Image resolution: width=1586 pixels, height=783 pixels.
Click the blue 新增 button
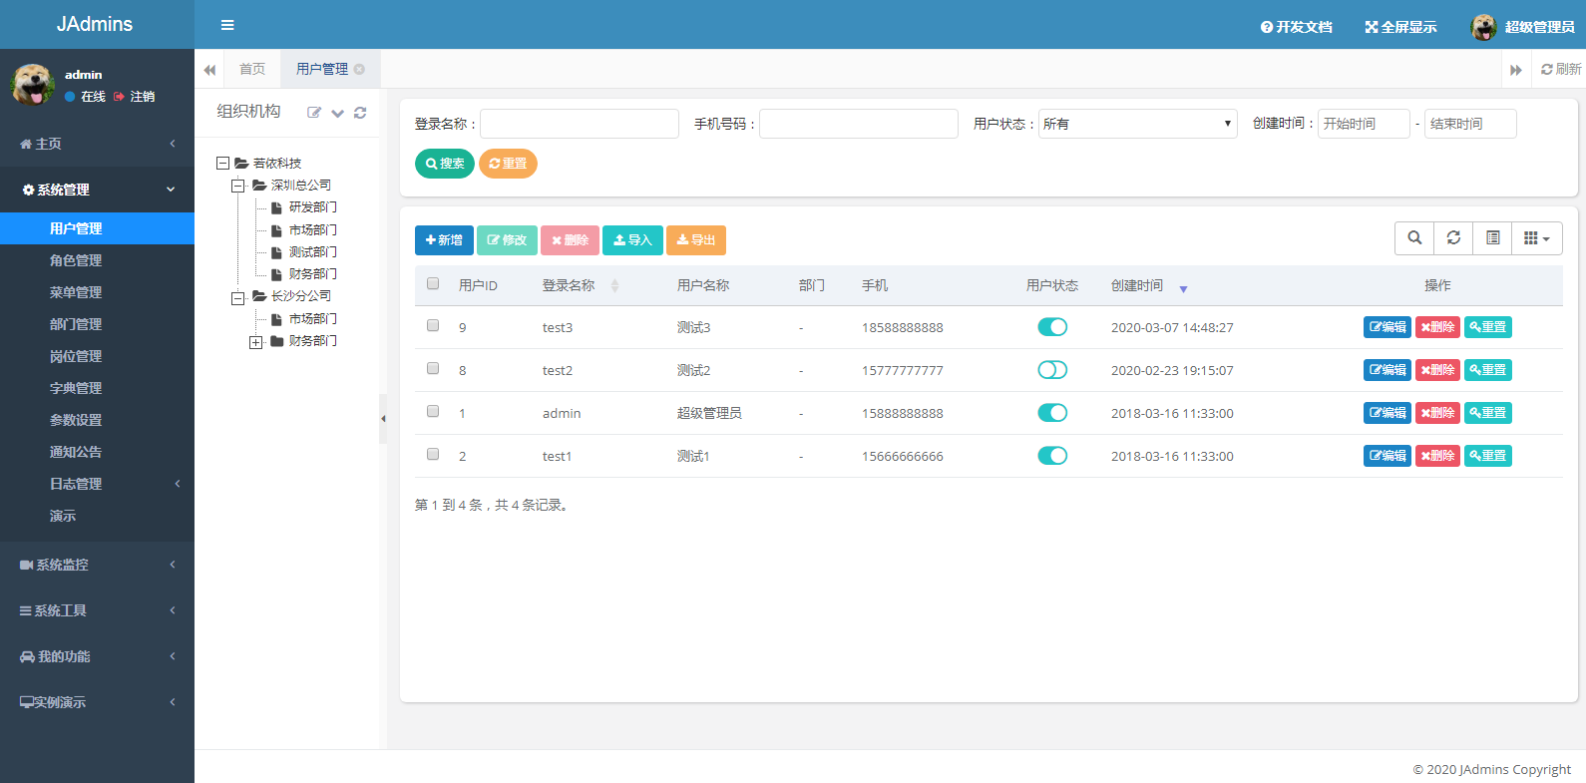pos(444,240)
